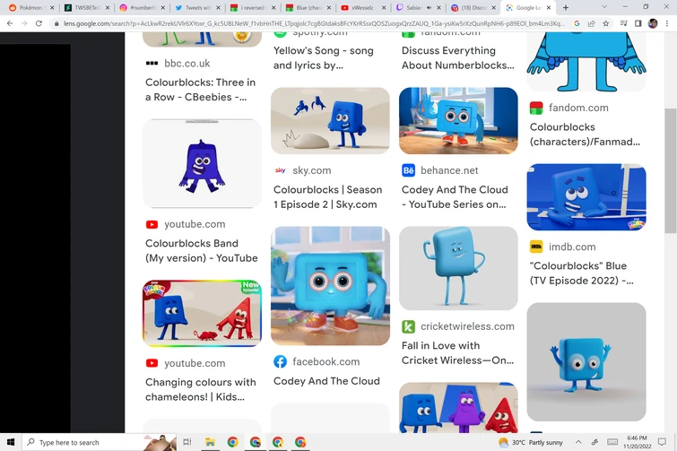Click the Google icon in the address bar

tap(577, 23)
